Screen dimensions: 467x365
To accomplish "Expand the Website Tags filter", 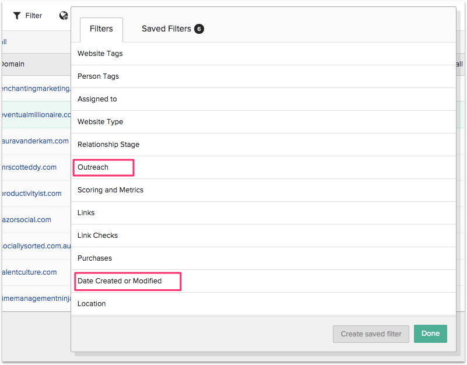I will 100,53.
